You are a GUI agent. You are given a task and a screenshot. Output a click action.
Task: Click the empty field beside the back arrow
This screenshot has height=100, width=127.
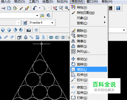(x=55, y=30)
